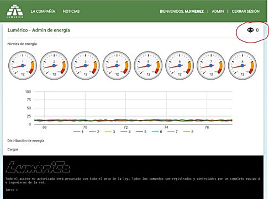The height and width of the screenshot is (199, 269).
Task: Click legend entry for series 2
Action: click(x=94, y=132)
